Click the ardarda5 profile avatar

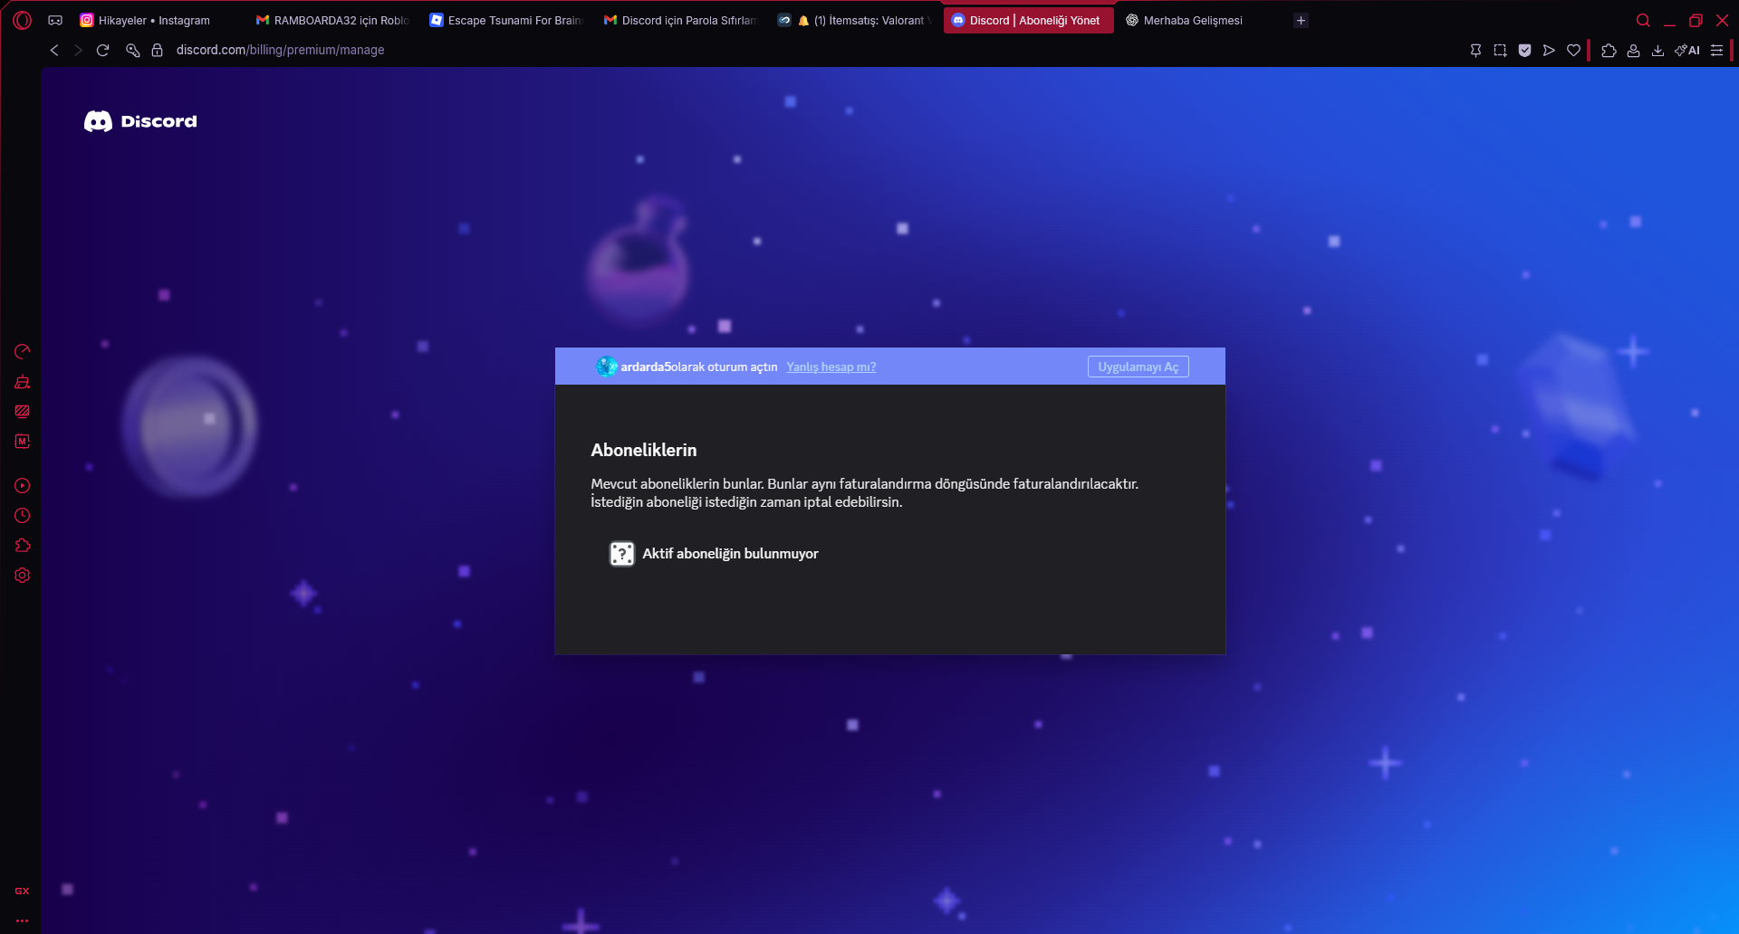pyautogui.click(x=606, y=367)
